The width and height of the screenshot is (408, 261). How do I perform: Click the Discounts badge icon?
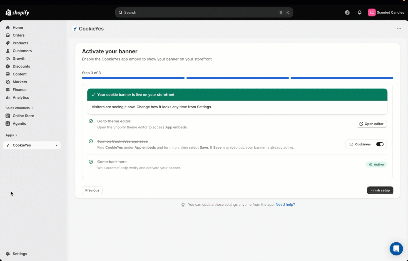coord(8,66)
